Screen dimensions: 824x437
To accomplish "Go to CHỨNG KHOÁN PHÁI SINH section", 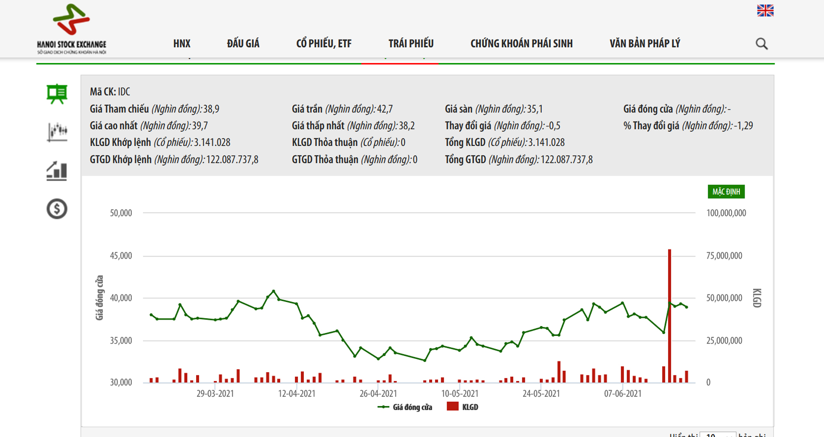I will coord(521,44).
